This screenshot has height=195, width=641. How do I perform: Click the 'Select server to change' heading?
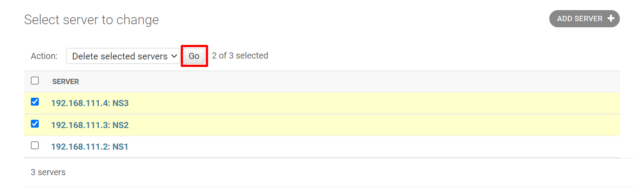coord(91,20)
